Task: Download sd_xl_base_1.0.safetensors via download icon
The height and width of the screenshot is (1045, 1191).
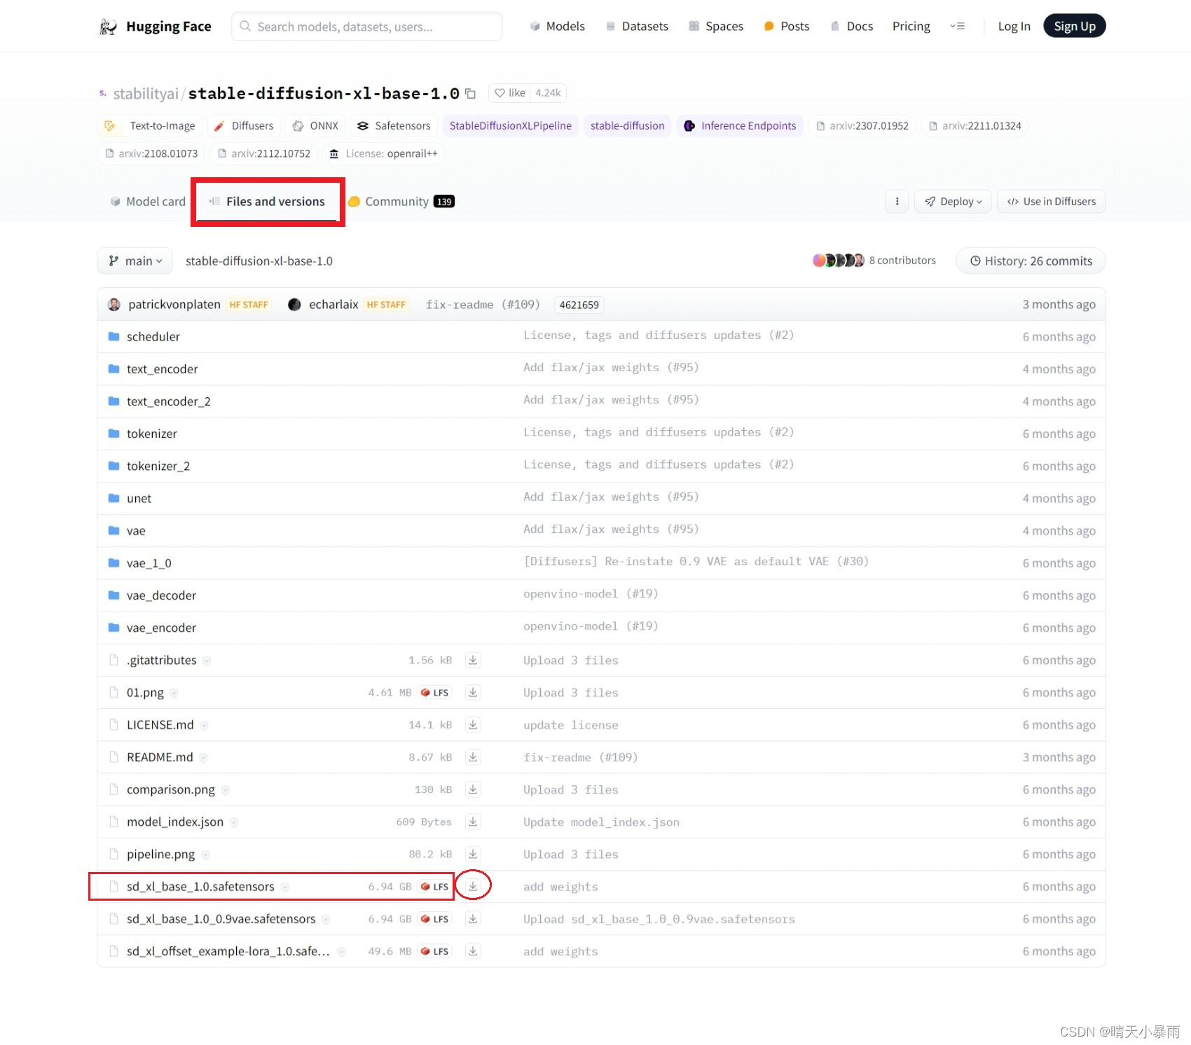Action: tap(473, 886)
